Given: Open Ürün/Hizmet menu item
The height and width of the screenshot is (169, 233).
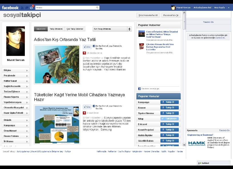Looking at the screenshot, I should pos(16,131).
